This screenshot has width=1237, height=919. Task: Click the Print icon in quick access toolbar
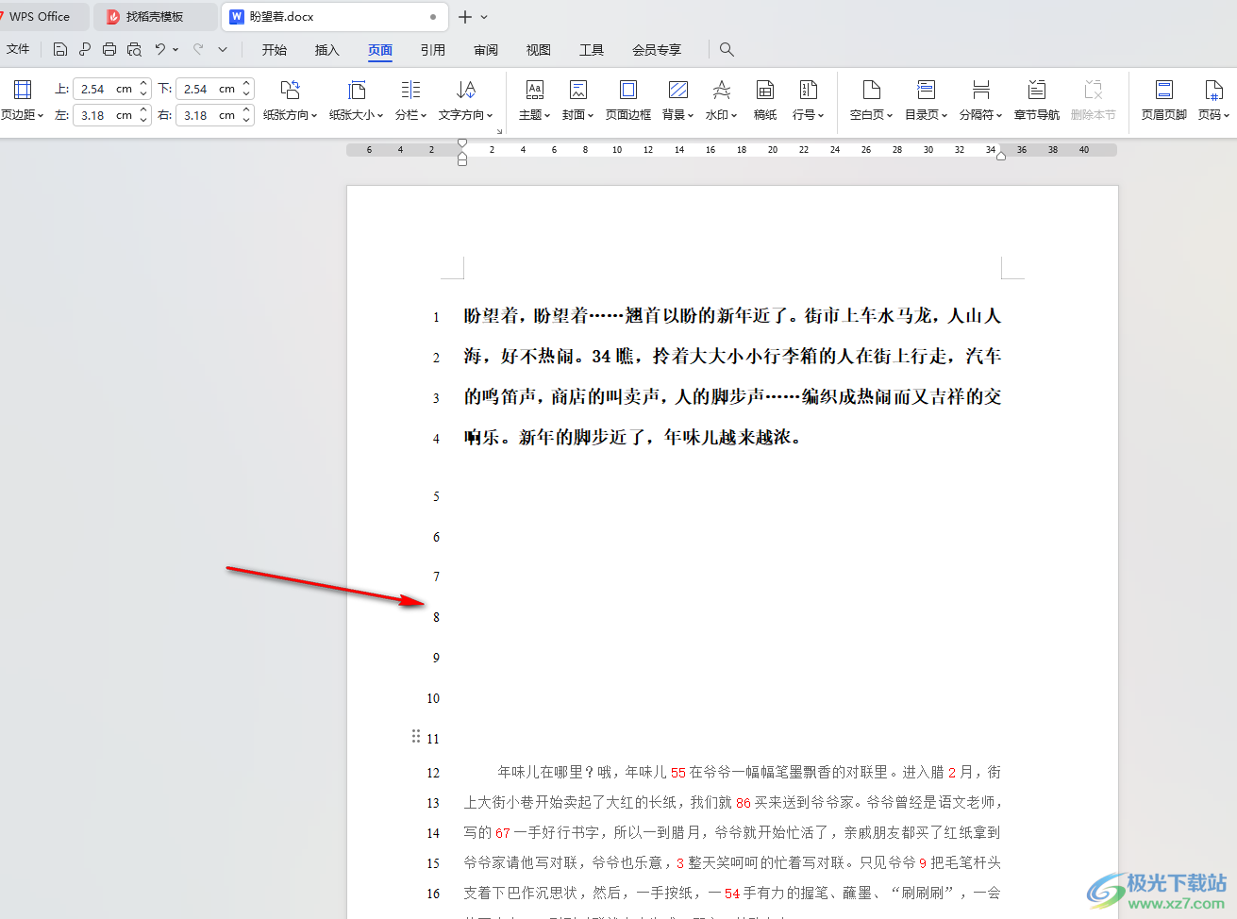point(109,49)
